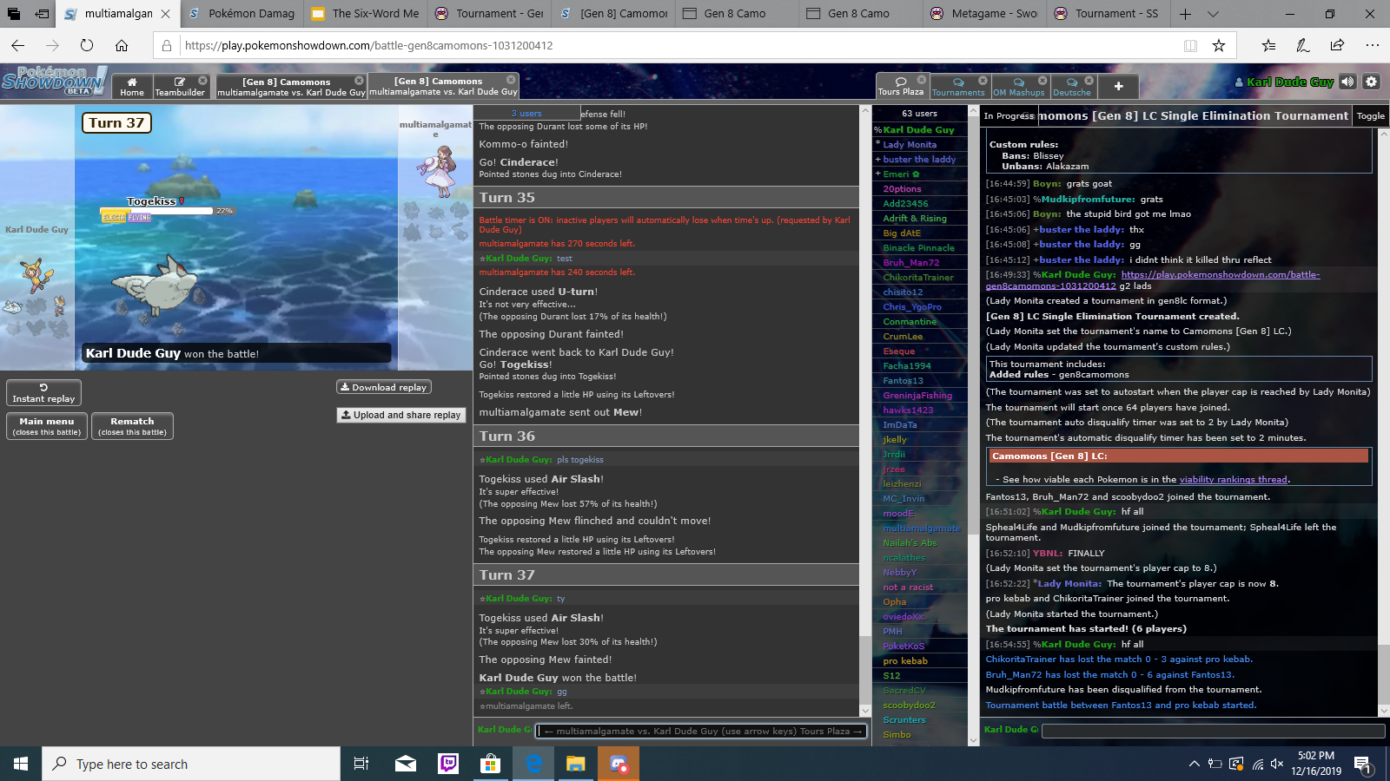Switch to The Six-Word Me browser tab
This screenshot has width=1390, height=781.
coord(366,14)
